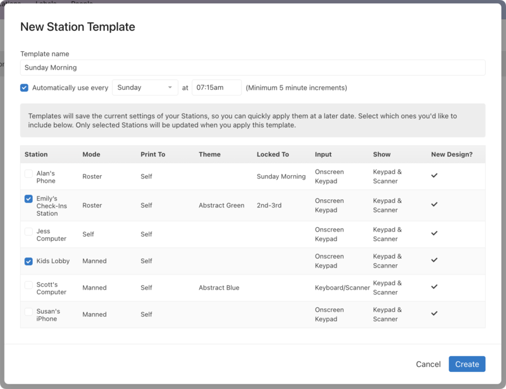Select Alan's Phone station checkbox

click(x=28, y=173)
